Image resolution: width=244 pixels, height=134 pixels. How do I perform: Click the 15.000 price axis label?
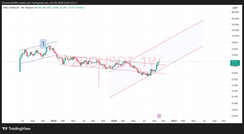click(235, 36)
